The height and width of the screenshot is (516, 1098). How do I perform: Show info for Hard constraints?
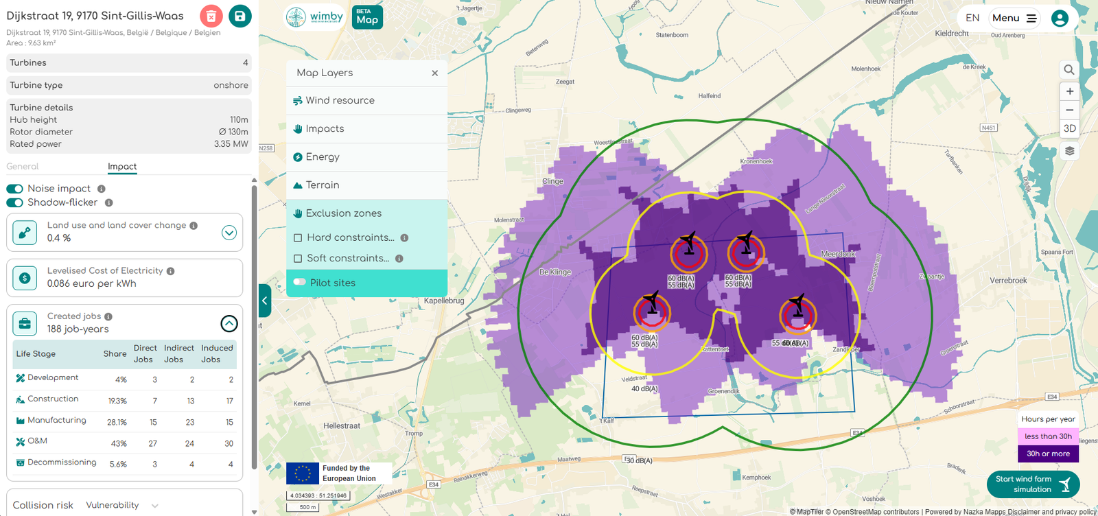click(x=404, y=237)
